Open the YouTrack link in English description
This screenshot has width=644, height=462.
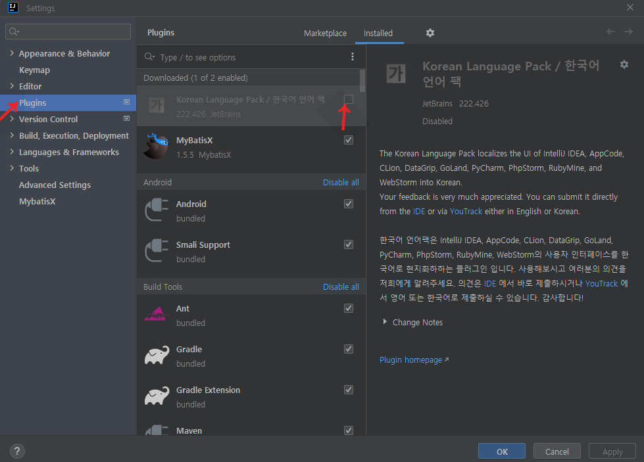[466, 212]
